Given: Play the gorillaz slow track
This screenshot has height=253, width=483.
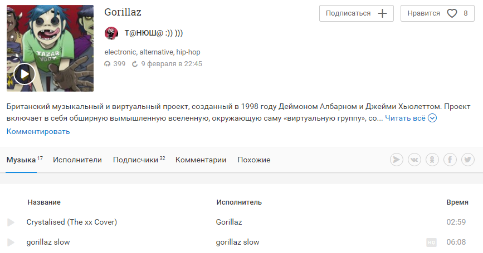Looking at the screenshot, I should pos(11,242).
